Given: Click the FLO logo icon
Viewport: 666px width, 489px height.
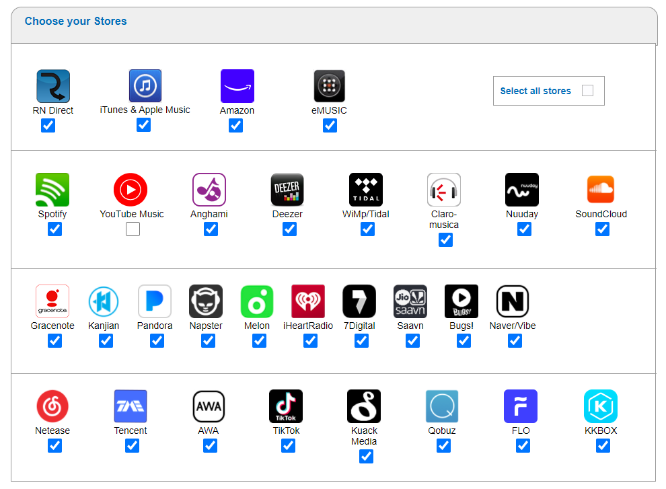Looking at the screenshot, I should pos(520,406).
